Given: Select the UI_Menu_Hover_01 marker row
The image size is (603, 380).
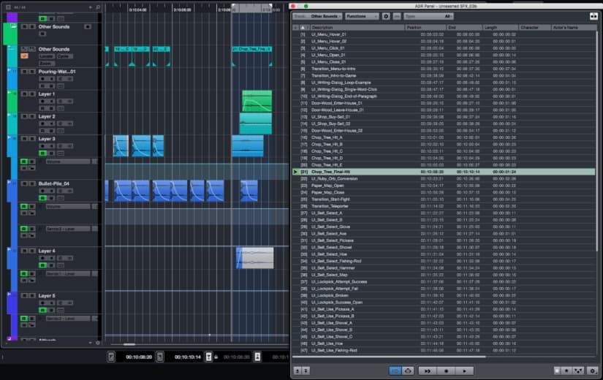Looking at the screenshot, I should [444, 34].
